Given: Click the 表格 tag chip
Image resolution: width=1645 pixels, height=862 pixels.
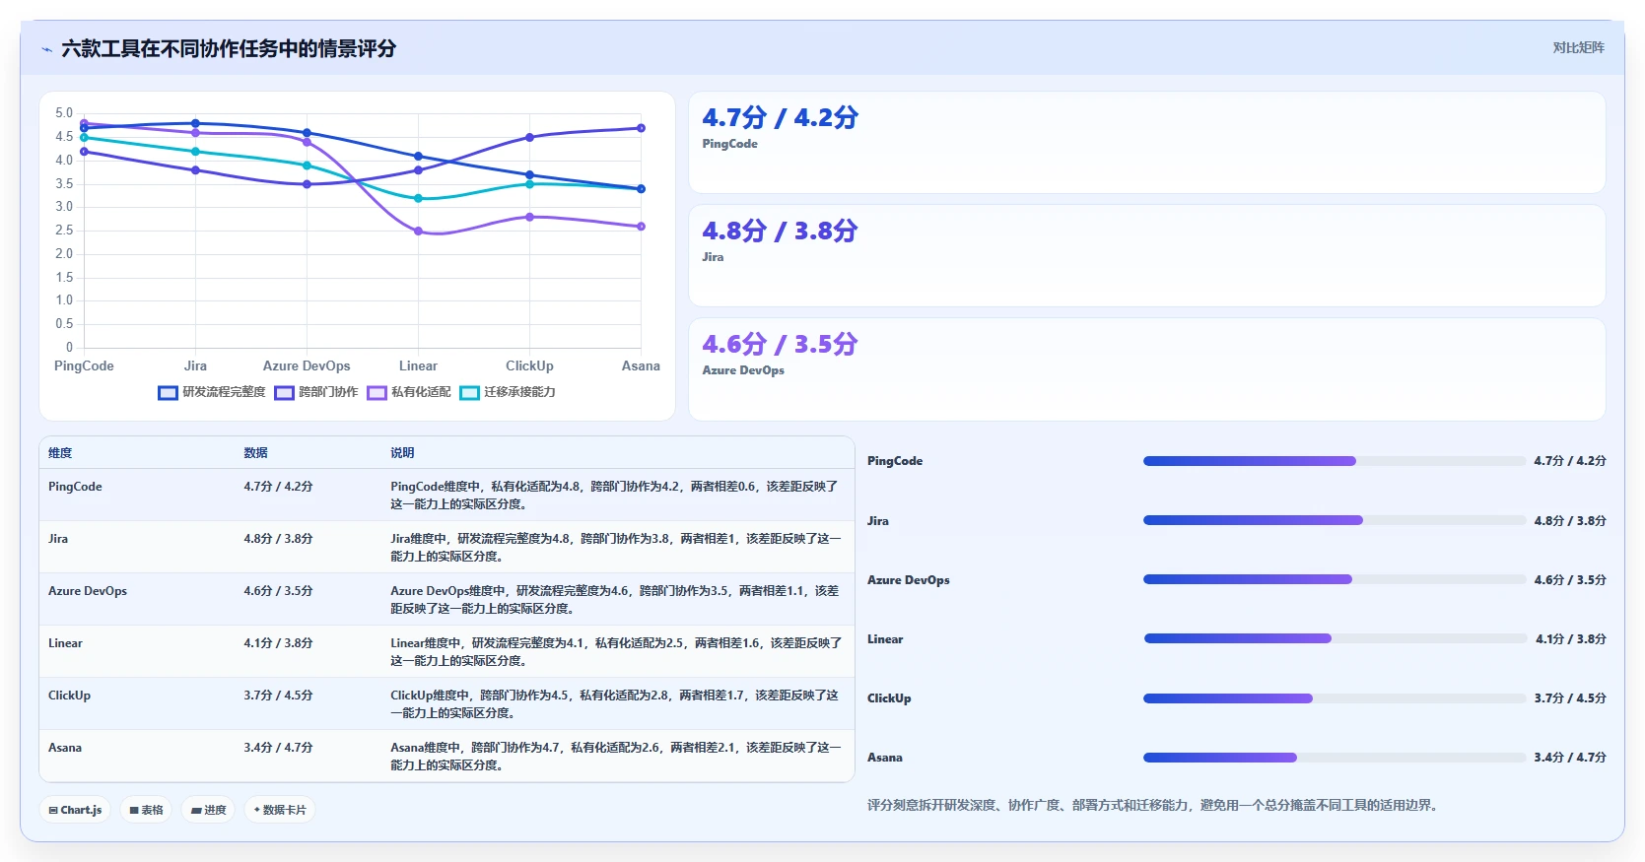Looking at the screenshot, I should [146, 810].
